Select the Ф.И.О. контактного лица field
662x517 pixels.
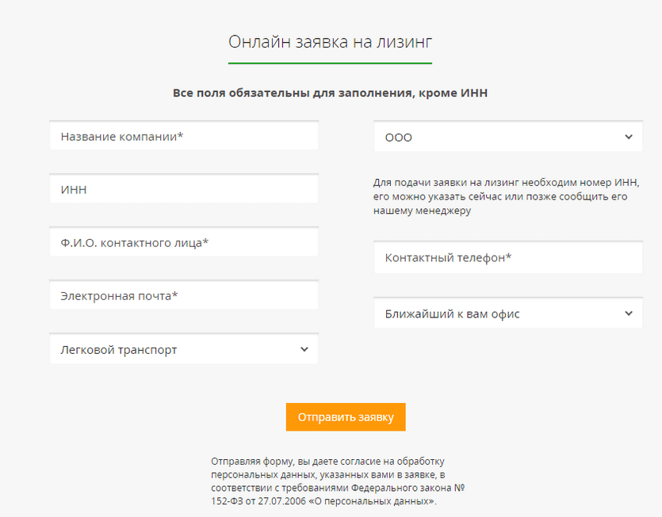point(183,242)
